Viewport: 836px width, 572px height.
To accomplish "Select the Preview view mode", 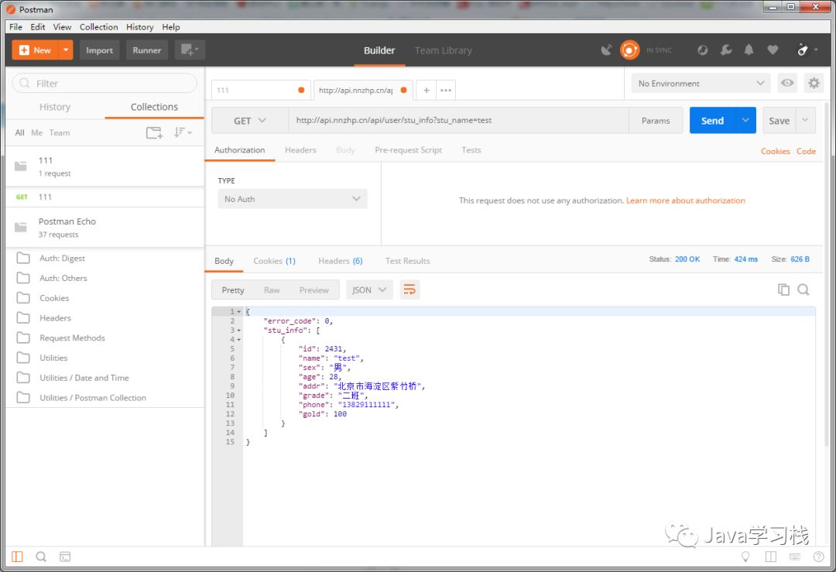I will pyautogui.click(x=314, y=290).
